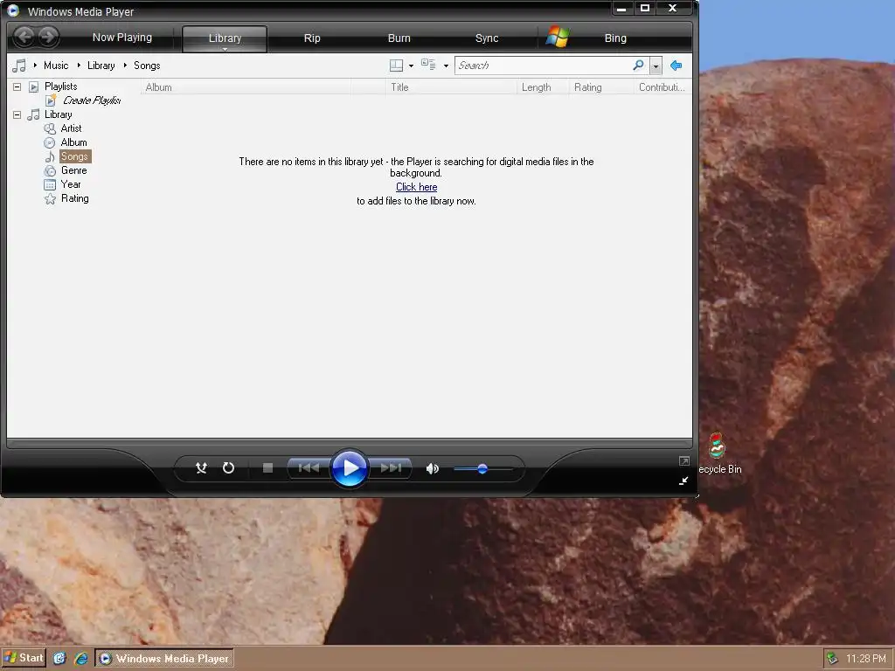
Task: Sort by the Album column header
Action: pos(246,87)
